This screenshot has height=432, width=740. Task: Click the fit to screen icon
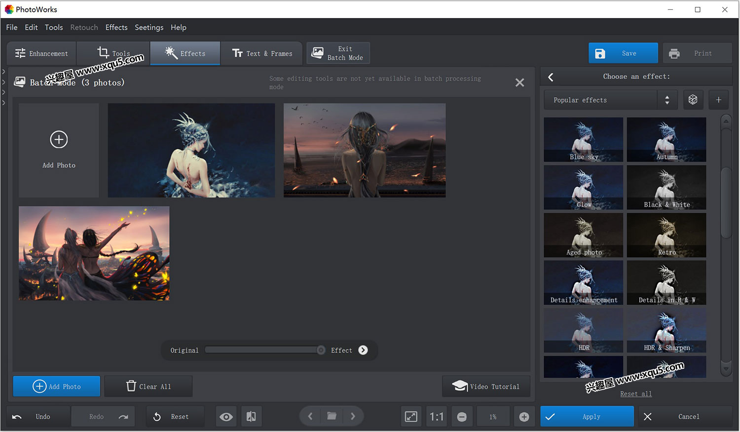pos(411,417)
